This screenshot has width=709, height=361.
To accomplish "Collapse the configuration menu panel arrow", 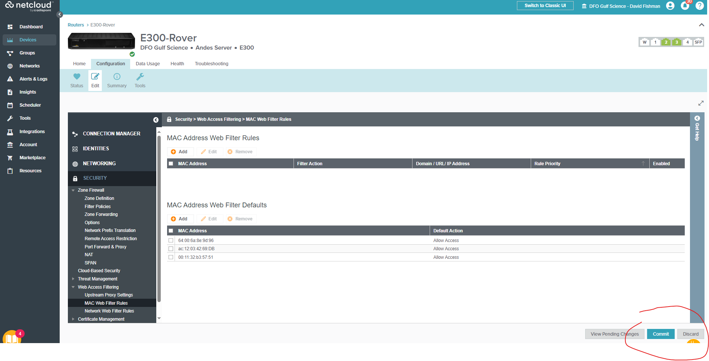I will [156, 120].
